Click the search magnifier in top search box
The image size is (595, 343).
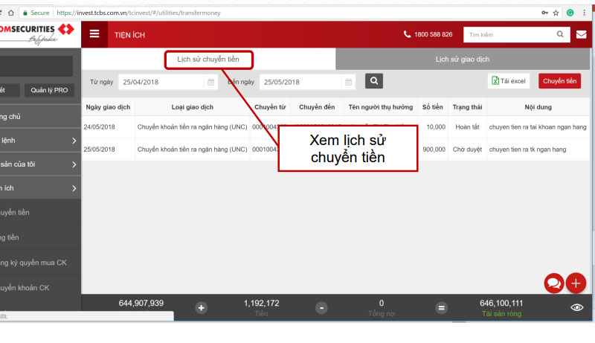[560, 34]
